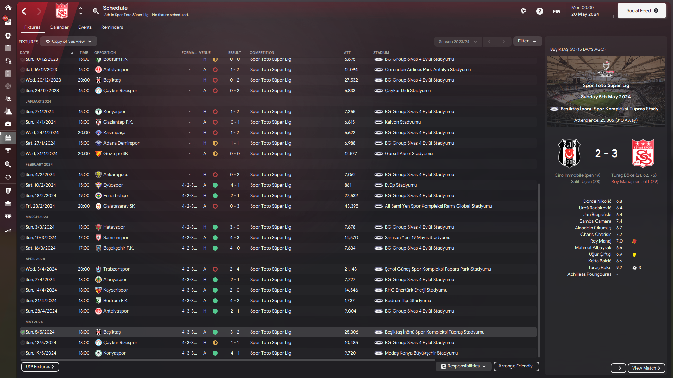Switch to the Fixtures tab
Screen dimensions: 673x378
tap(32, 27)
